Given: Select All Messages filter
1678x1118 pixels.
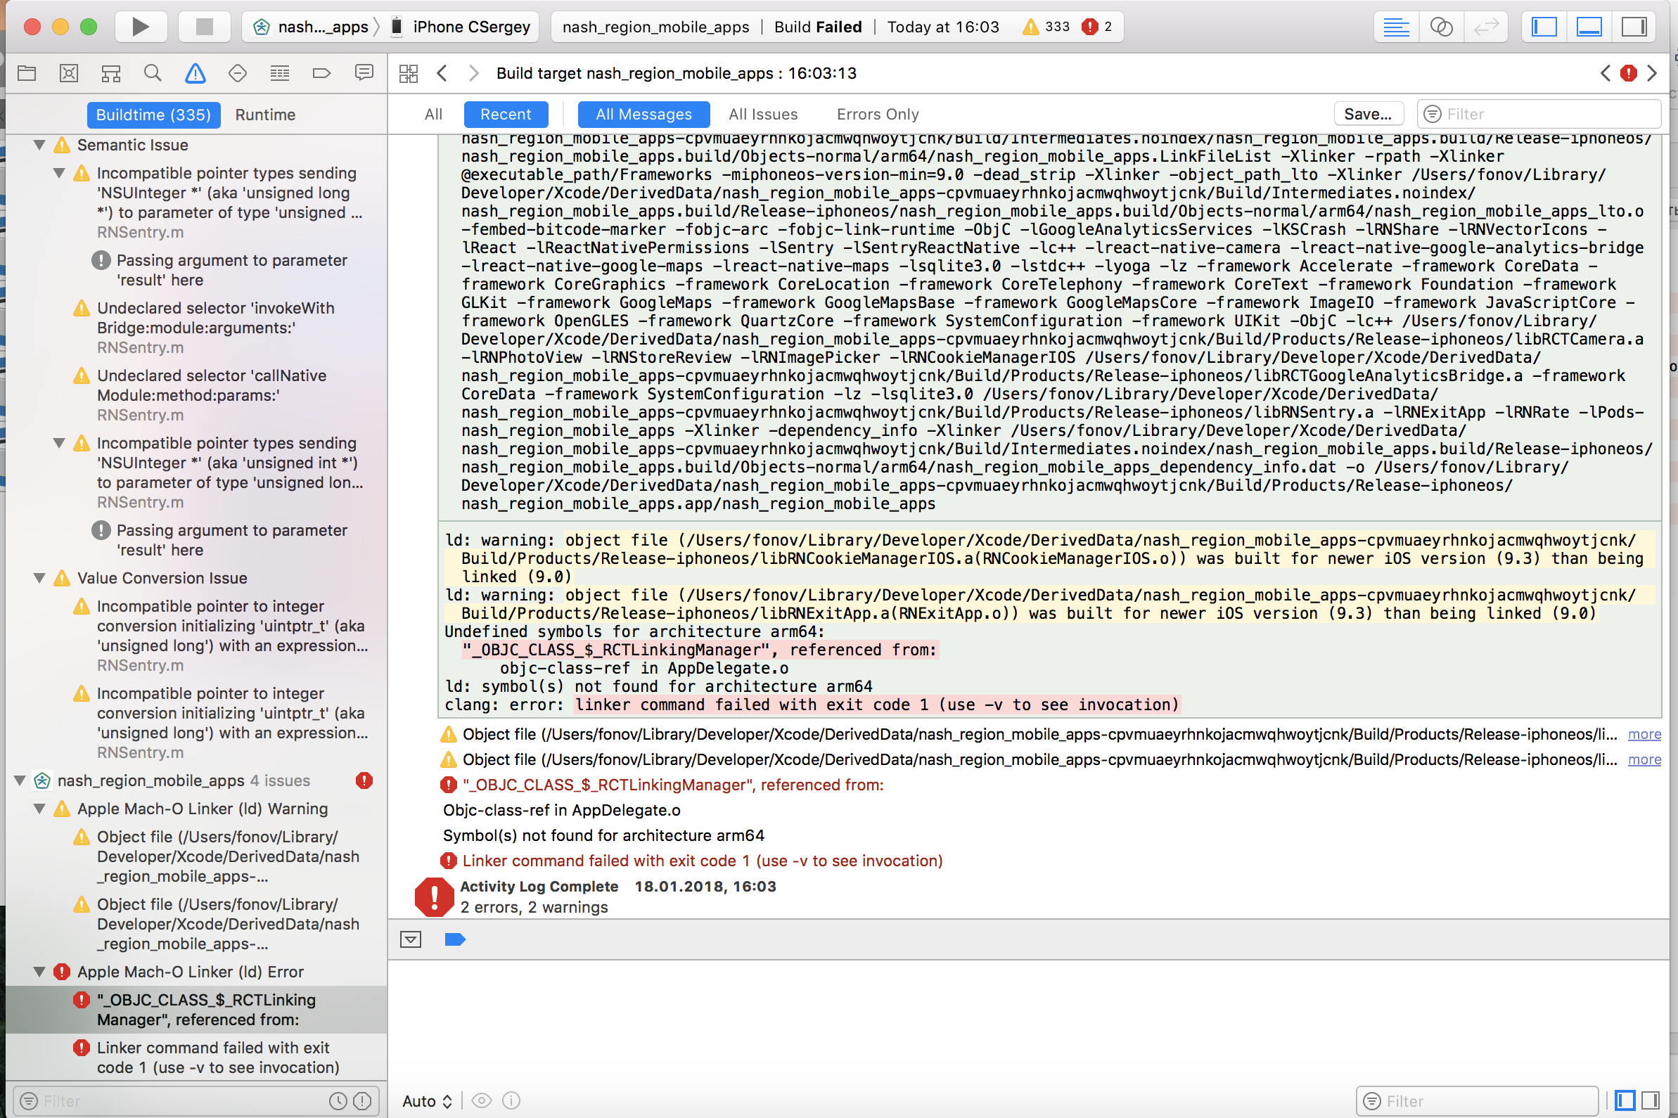Looking at the screenshot, I should (x=644, y=114).
